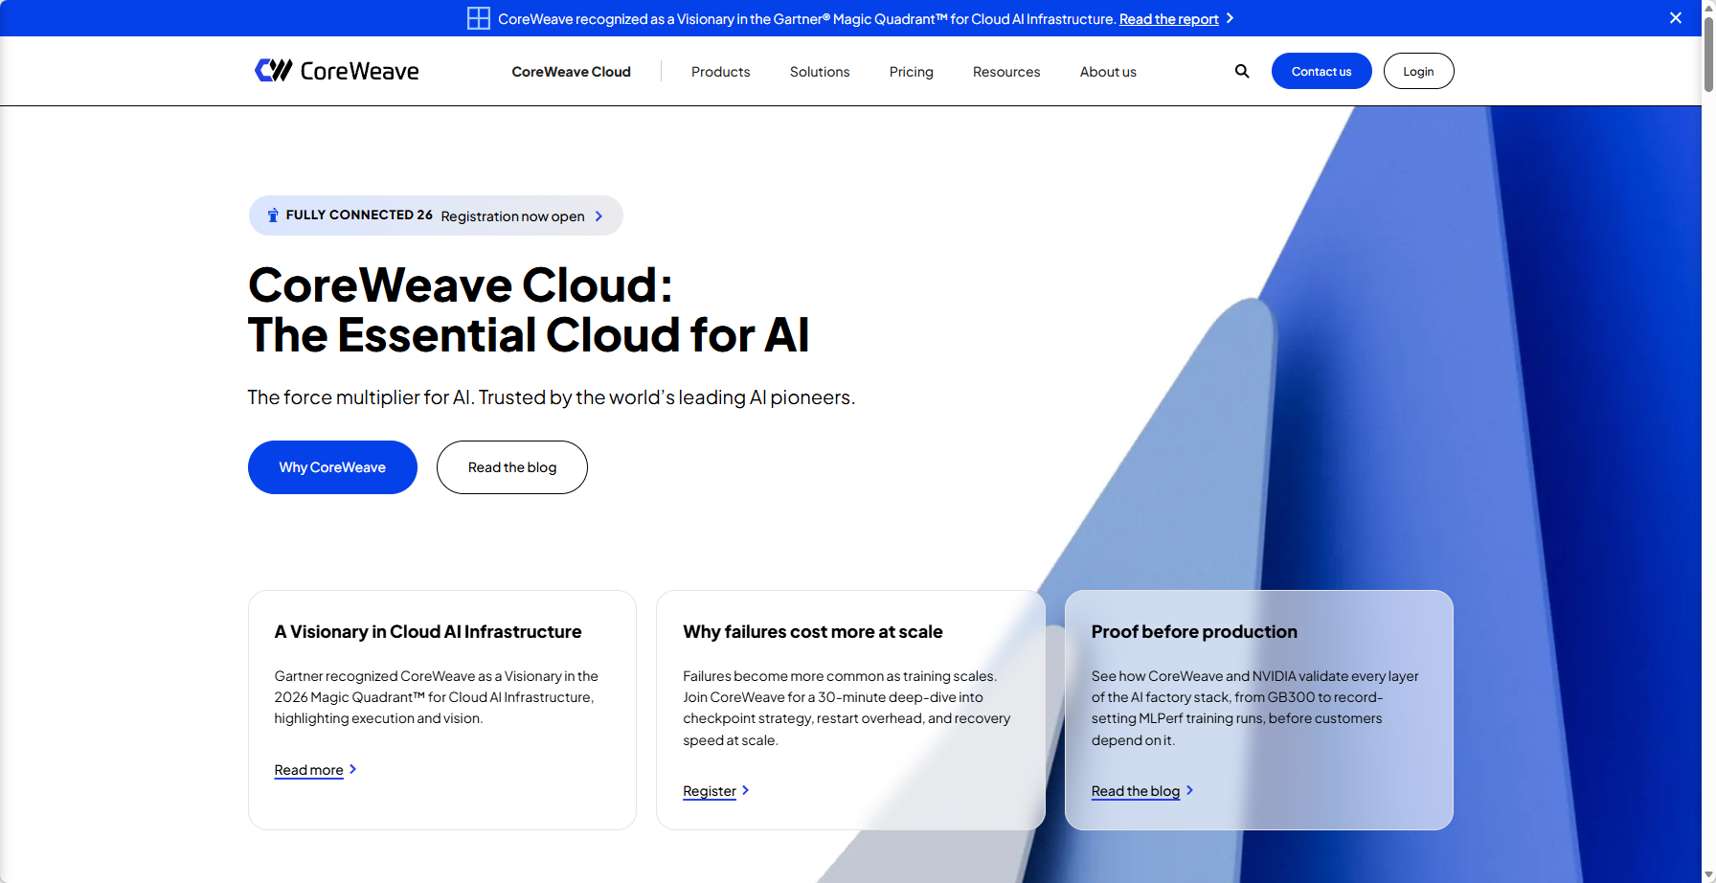The width and height of the screenshot is (1716, 883).
Task: Click the heading 'A Visionary in Cloud AI Infrastructure'
Action: (x=428, y=632)
